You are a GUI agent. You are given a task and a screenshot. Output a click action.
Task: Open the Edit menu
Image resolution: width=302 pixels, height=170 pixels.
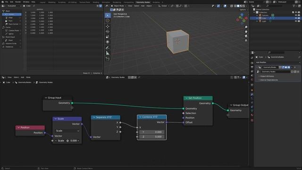[x=11, y=2]
